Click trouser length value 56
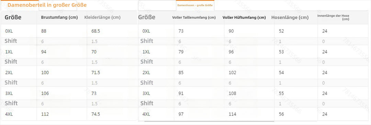Viewport: 371px width, 125px height. tap(281, 114)
